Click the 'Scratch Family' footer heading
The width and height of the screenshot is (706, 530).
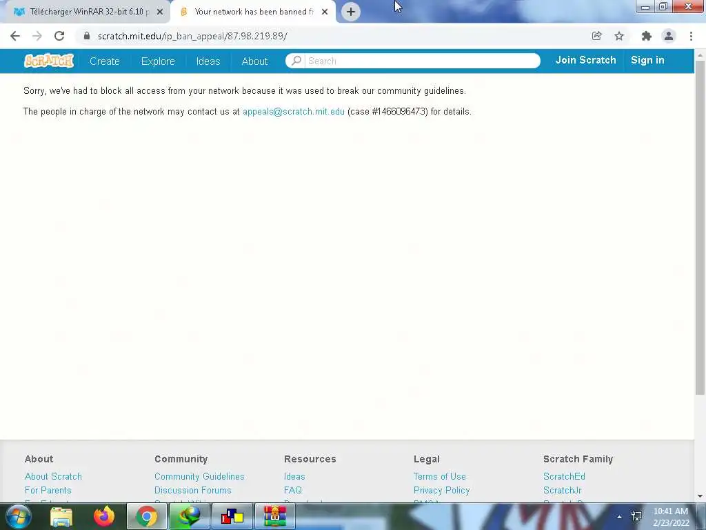[x=578, y=459]
